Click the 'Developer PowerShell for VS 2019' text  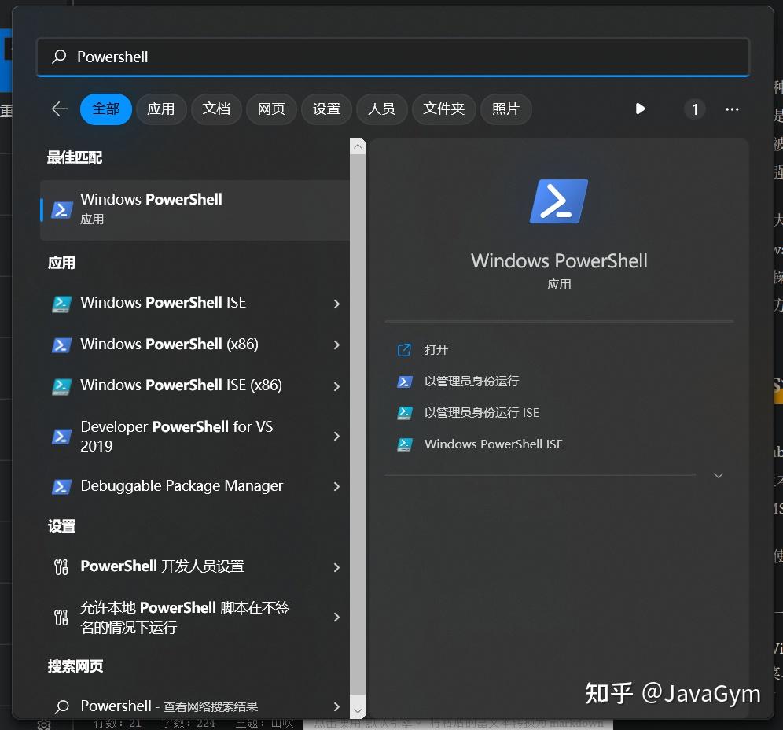(177, 437)
